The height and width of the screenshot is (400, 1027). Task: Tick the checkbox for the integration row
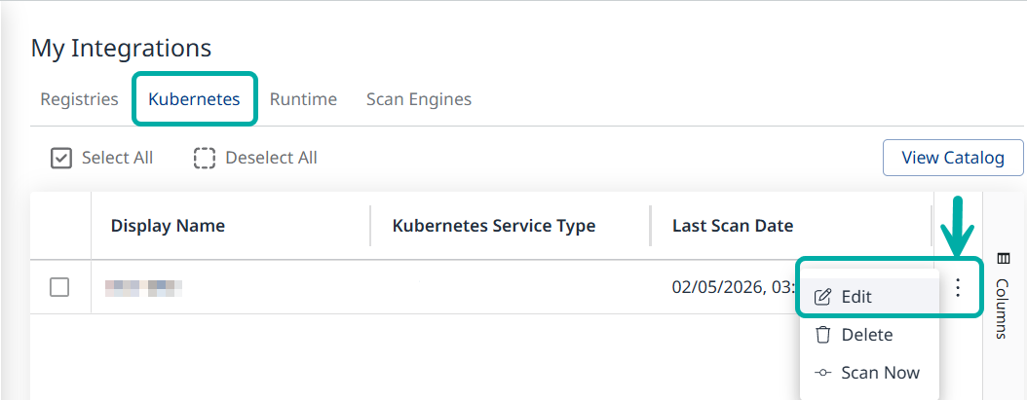click(x=59, y=287)
